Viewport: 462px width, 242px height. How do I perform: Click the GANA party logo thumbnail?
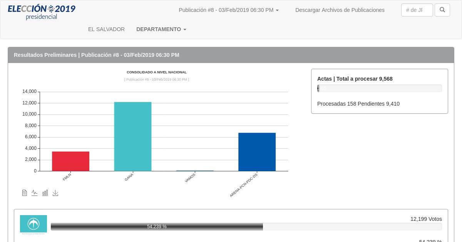(x=33, y=225)
